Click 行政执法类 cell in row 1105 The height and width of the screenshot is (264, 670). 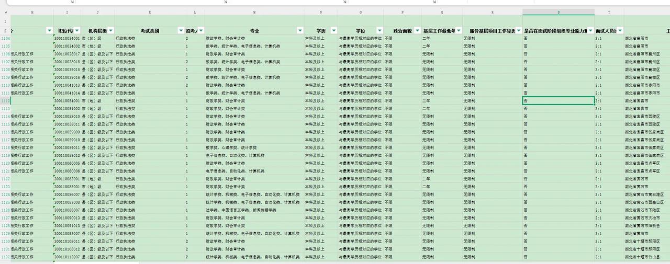(x=150, y=47)
